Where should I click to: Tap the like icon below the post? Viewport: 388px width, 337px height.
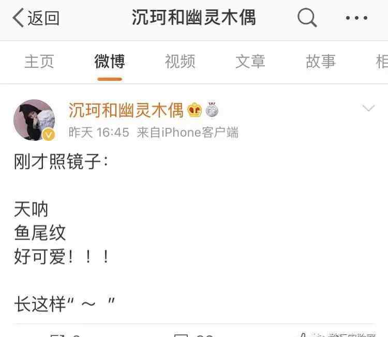303,335
